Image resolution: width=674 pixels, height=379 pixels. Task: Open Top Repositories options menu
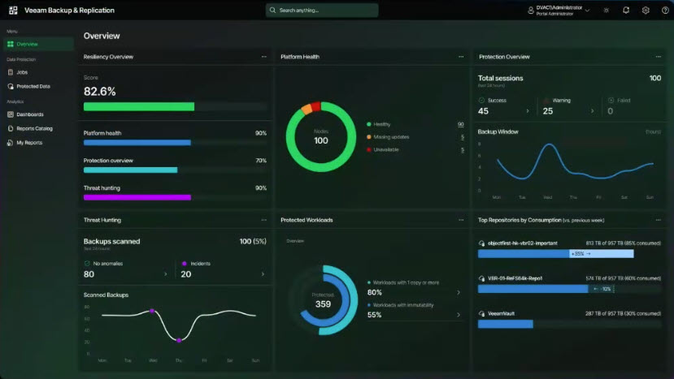tap(658, 220)
